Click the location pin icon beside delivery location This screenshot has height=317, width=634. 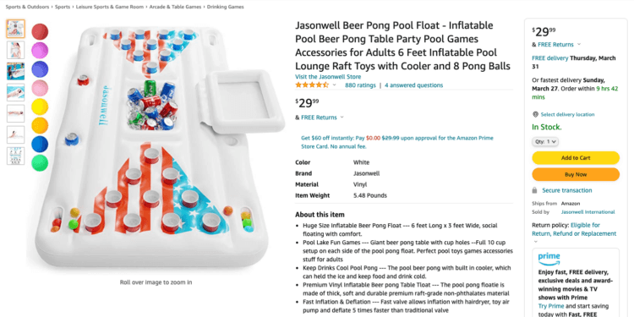(x=535, y=114)
